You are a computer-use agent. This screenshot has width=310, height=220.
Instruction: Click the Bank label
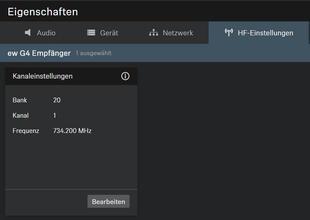pos(20,100)
